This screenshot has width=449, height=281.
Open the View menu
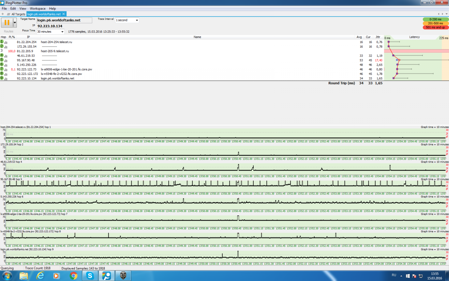click(x=23, y=8)
